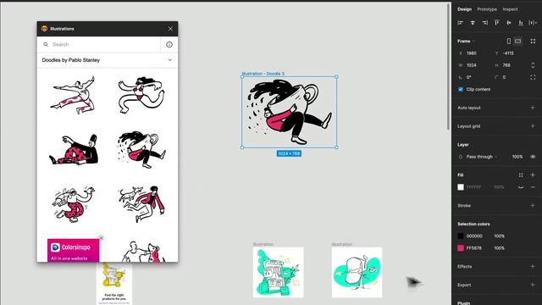
Task: Click Independent corners icon
Action: pyautogui.click(x=533, y=77)
